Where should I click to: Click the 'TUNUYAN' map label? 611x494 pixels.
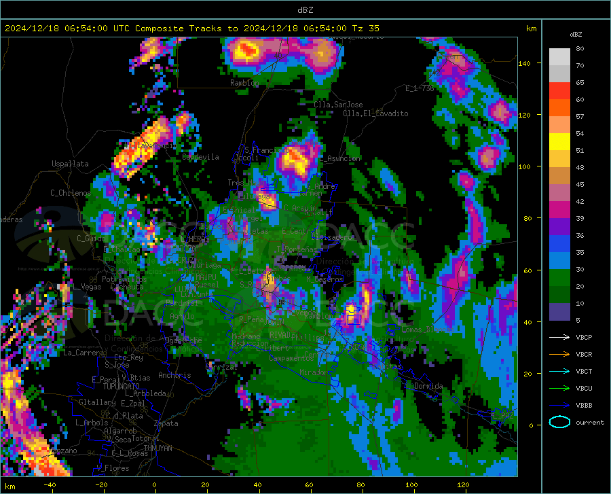pos(158,448)
